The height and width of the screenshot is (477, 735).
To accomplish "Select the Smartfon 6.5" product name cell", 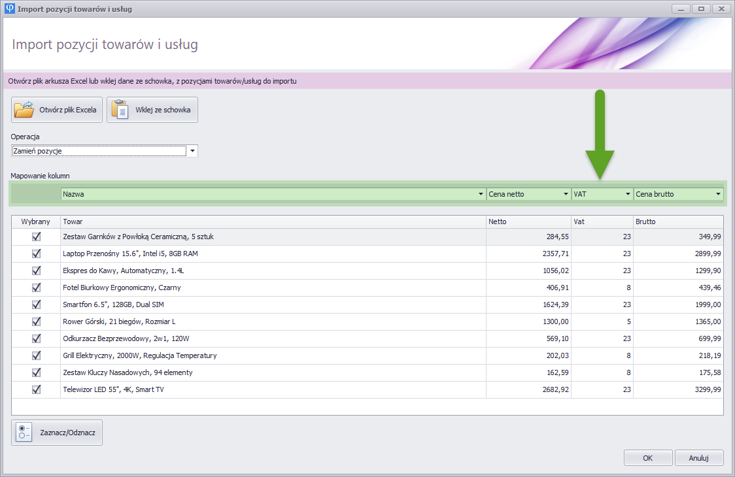I will click(273, 304).
